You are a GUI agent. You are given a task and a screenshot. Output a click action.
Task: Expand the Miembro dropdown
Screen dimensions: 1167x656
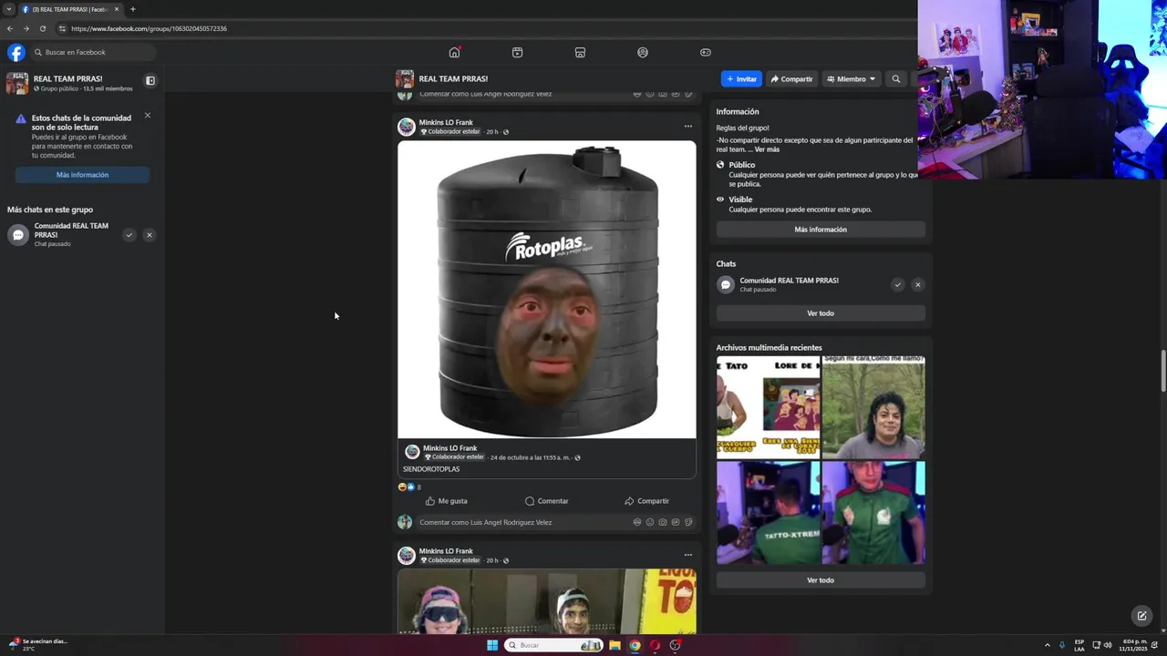click(852, 79)
